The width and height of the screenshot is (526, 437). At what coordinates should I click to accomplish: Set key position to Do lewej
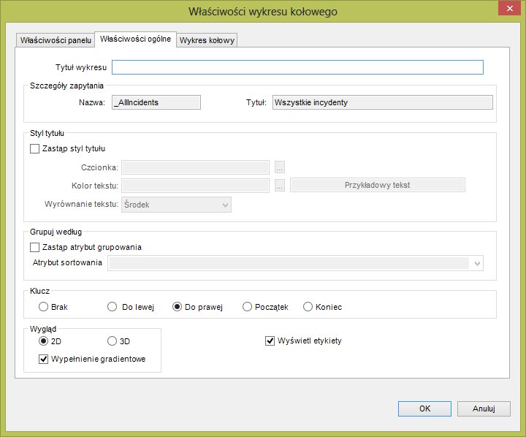pyautogui.click(x=112, y=307)
